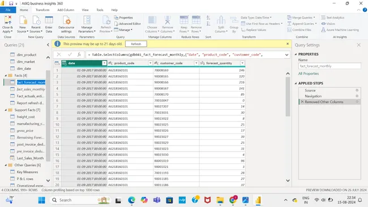
Task: Open Azure Machine Learning
Action: (x=340, y=30)
